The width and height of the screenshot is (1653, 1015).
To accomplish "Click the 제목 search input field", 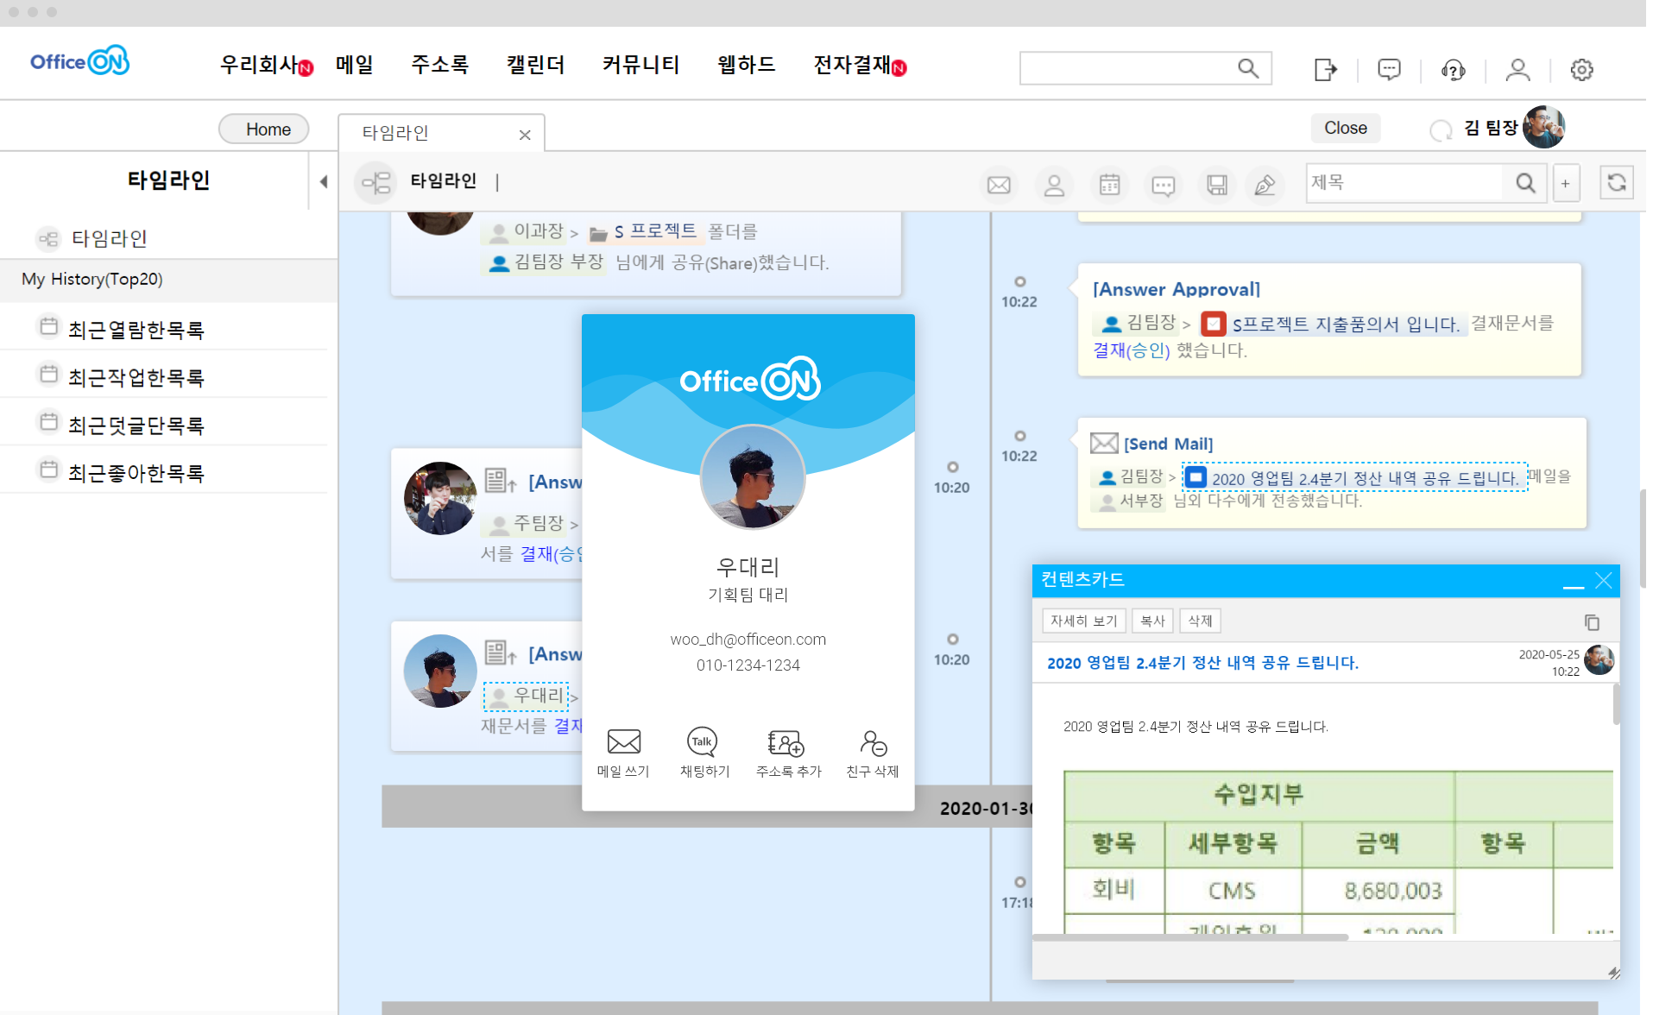I will [1404, 183].
